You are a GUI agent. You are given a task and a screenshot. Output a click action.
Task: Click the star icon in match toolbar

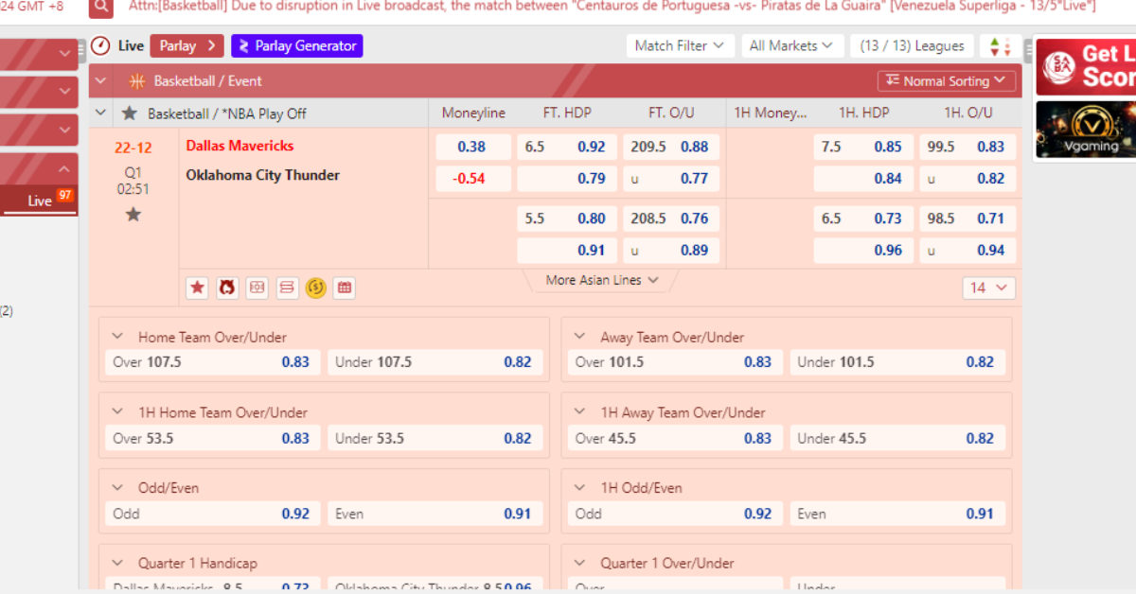[197, 288]
